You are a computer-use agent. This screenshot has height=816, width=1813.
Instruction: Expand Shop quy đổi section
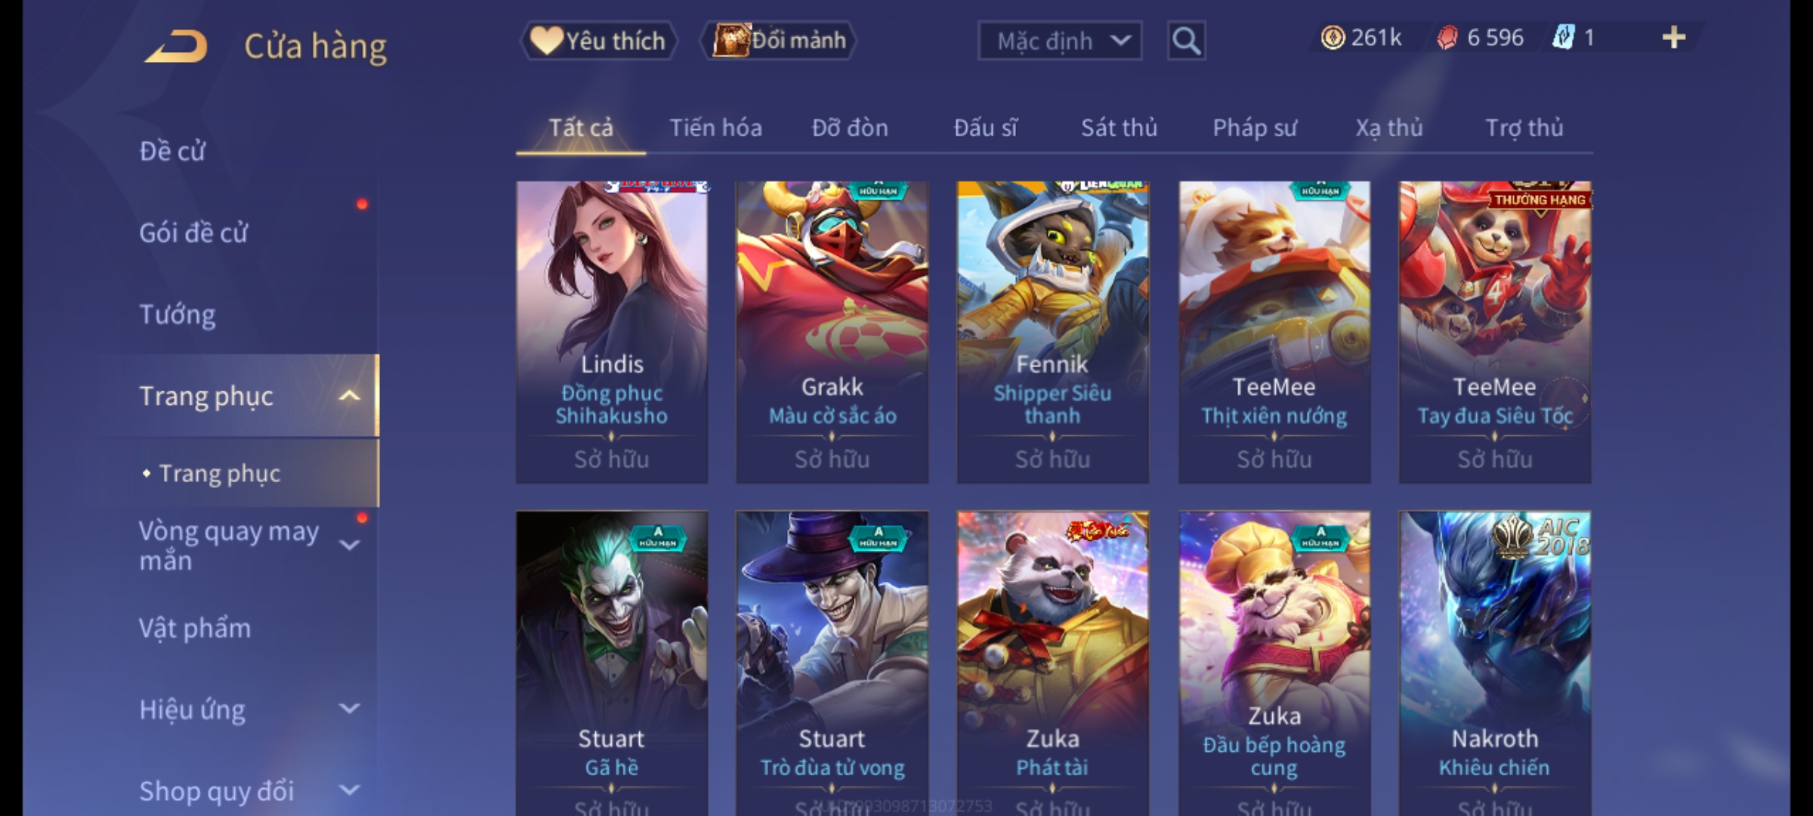(349, 790)
